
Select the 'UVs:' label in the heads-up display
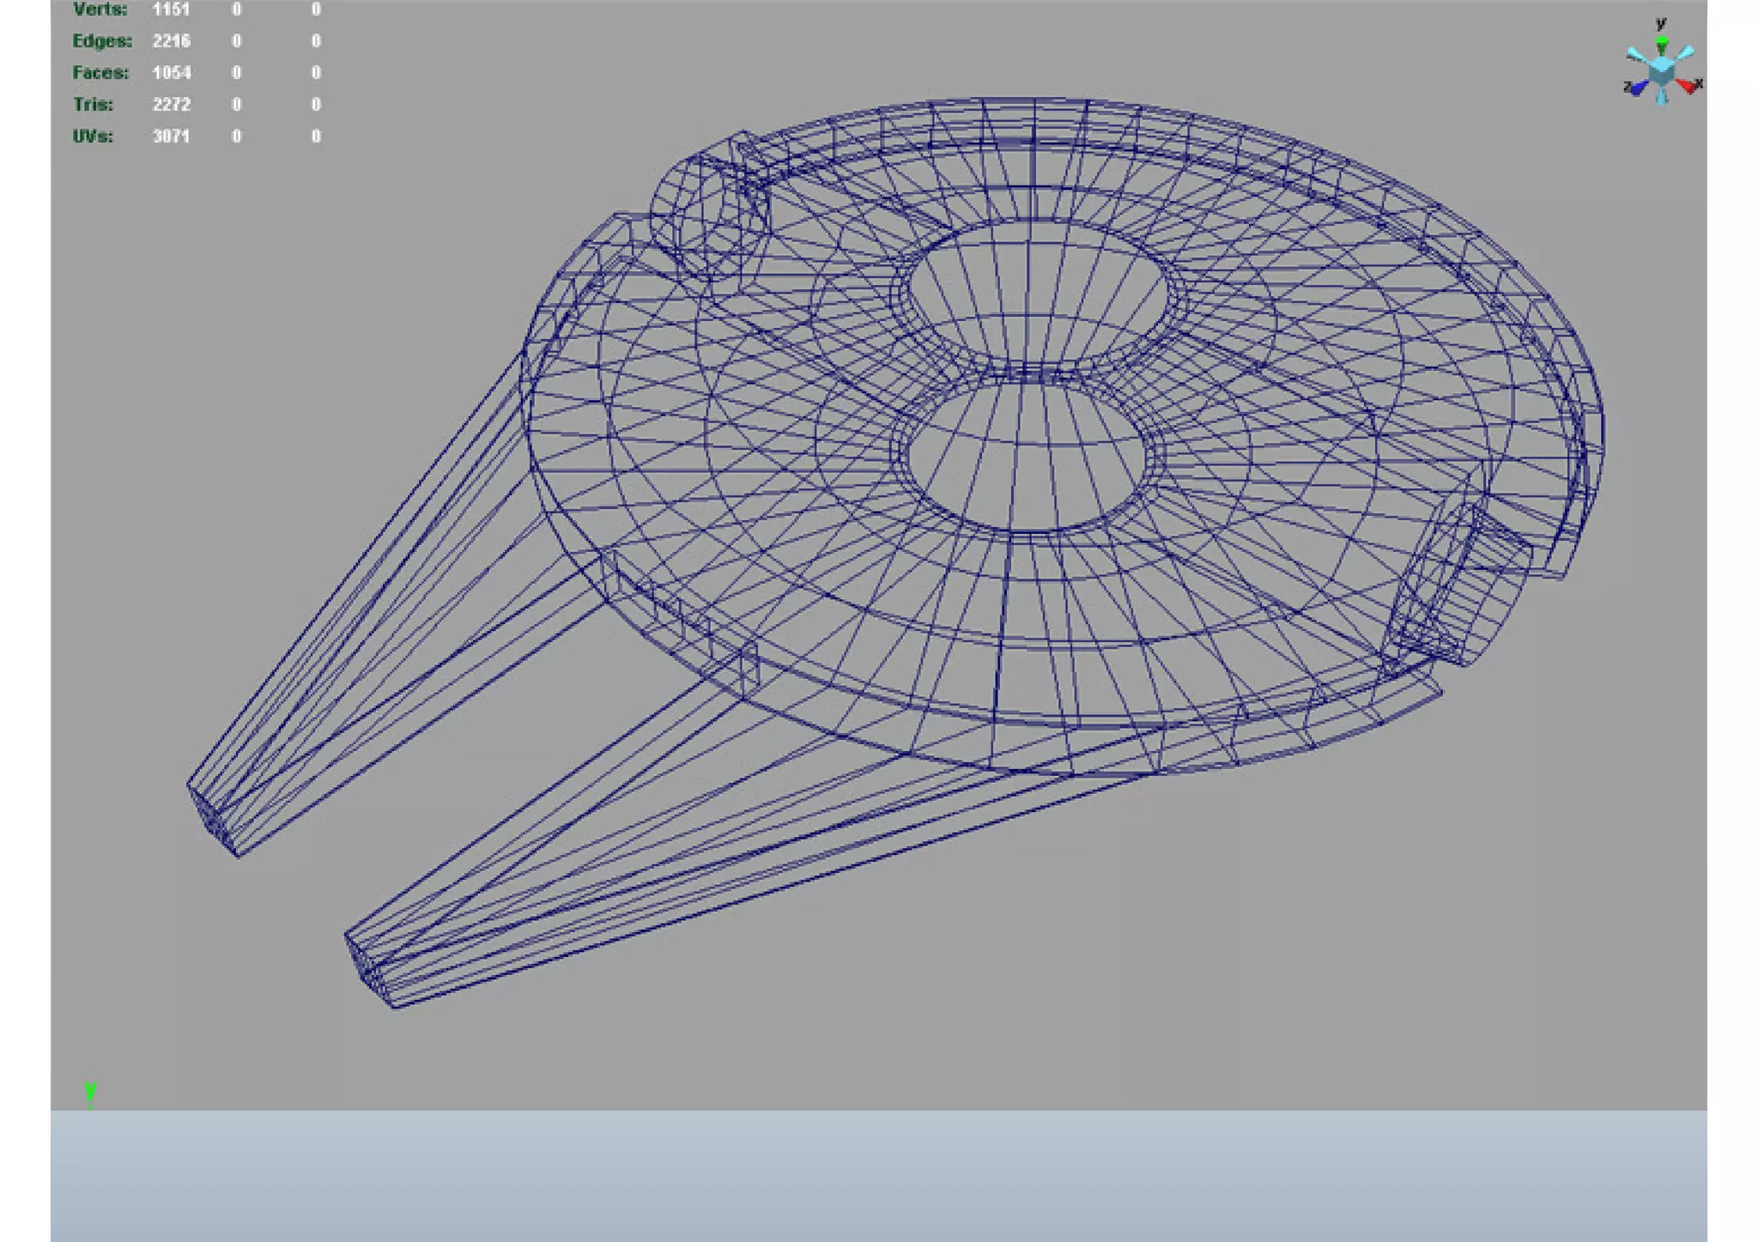[93, 136]
